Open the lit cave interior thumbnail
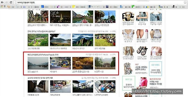The image size is (188, 97). 83,63
